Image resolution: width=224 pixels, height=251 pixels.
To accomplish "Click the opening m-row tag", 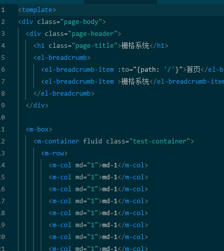I will (54, 153).
